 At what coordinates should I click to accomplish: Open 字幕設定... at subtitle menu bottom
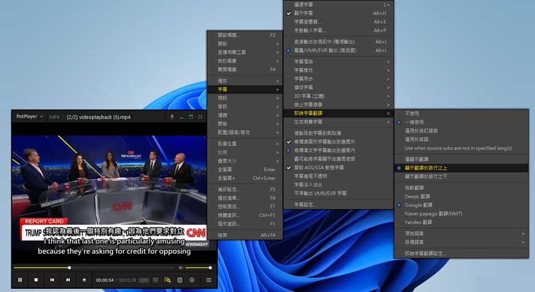pos(339,204)
